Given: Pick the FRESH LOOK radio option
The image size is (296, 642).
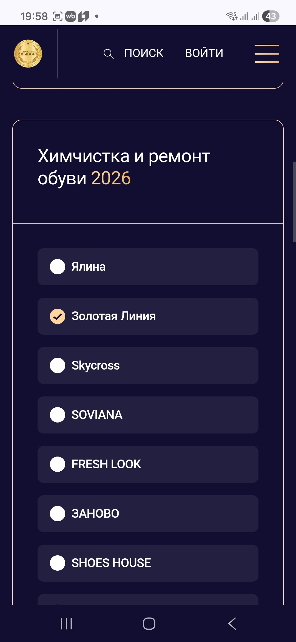Looking at the screenshot, I should 58,464.
